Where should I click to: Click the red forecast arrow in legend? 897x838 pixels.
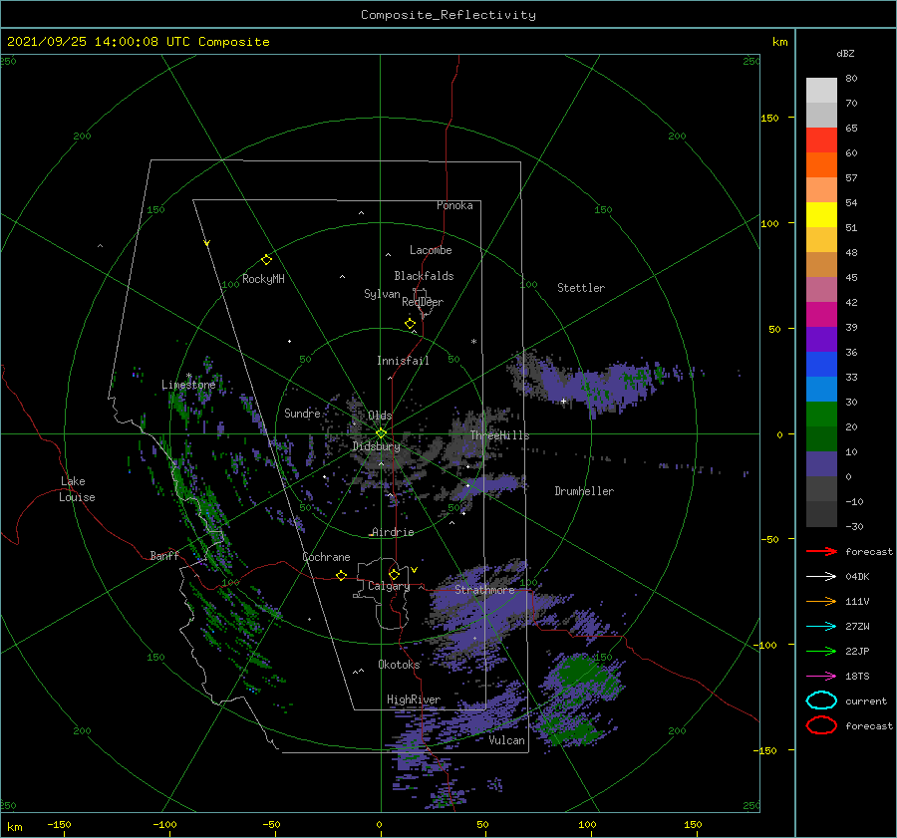tap(821, 551)
